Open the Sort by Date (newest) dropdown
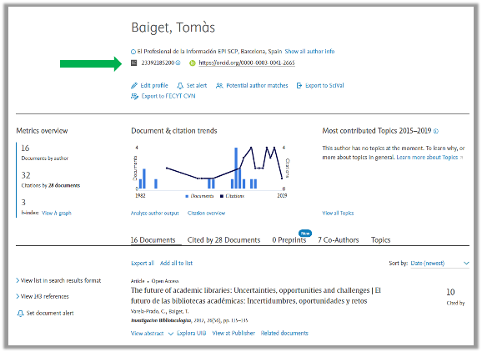Image resolution: width=482 pixels, height=352 pixels. pyautogui.click(x=439, y=263)
